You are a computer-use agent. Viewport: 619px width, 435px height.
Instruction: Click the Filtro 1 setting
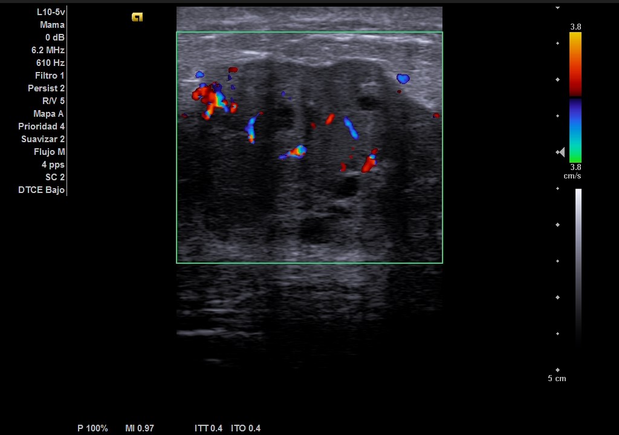pos(50,76)
